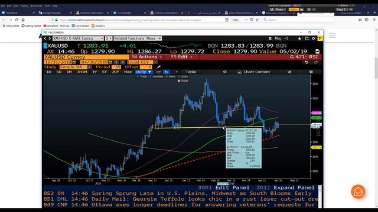
Task: Shift date range backward with left arrow
Action: [116, 62]
